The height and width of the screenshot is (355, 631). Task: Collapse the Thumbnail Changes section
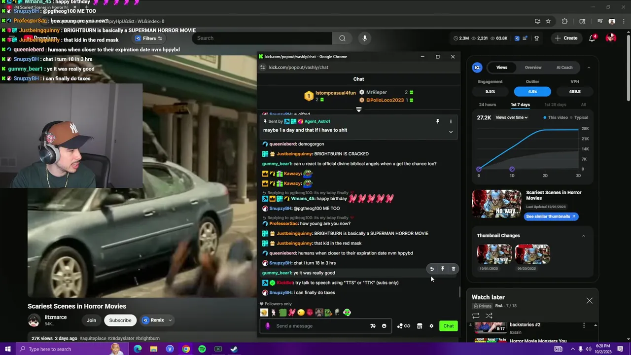point(584,236)
